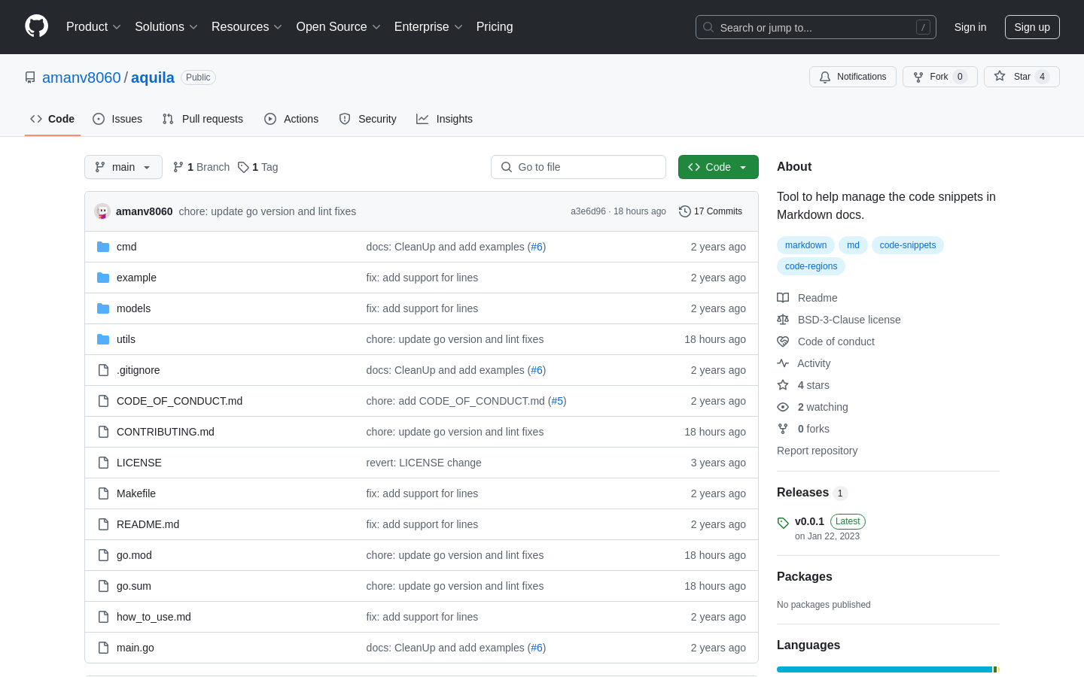Expand the Resources menu
Screen dimensions: 1084x677
[247, 27]
